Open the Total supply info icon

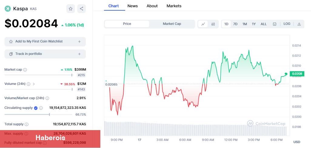[x=26, y=124]
